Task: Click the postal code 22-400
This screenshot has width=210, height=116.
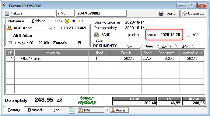Action: [x=44, y=43]
